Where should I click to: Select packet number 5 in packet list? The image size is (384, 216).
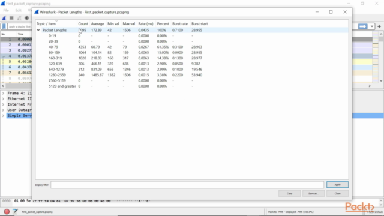tap(16, 62)
